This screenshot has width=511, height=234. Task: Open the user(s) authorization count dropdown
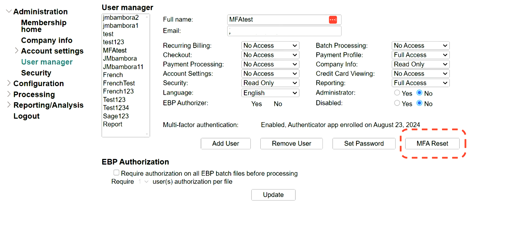pos(142,182)
